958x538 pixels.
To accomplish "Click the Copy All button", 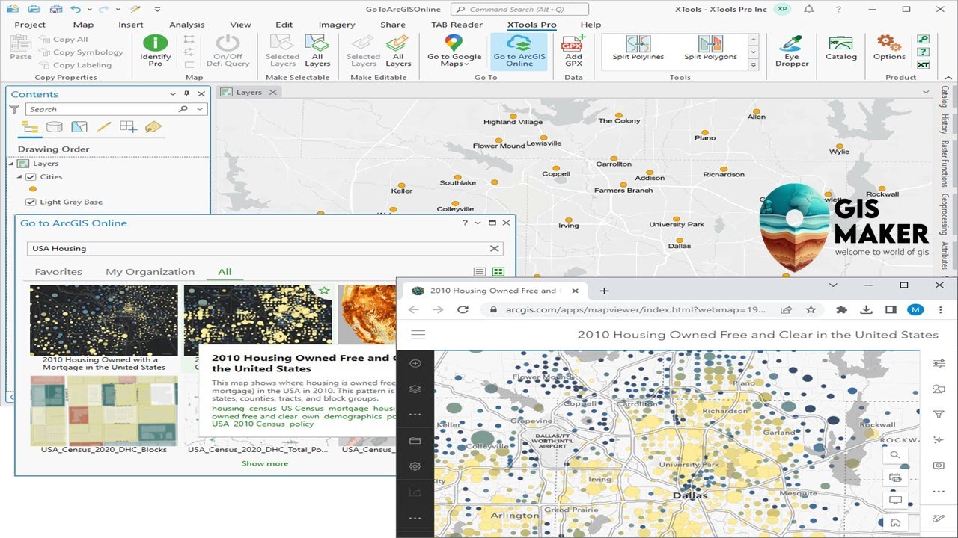I will 64,40.
